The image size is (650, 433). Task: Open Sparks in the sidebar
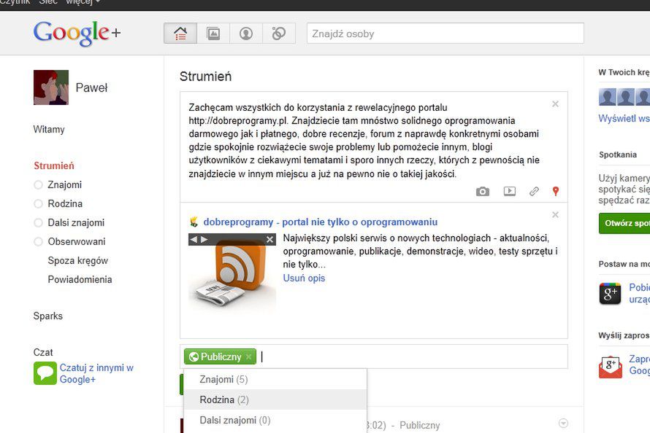(x=47, y=316)
